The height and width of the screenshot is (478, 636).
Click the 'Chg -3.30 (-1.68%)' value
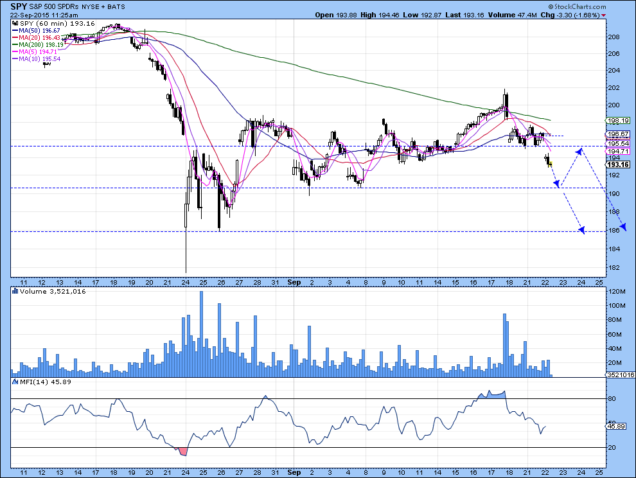click(570, 15)
